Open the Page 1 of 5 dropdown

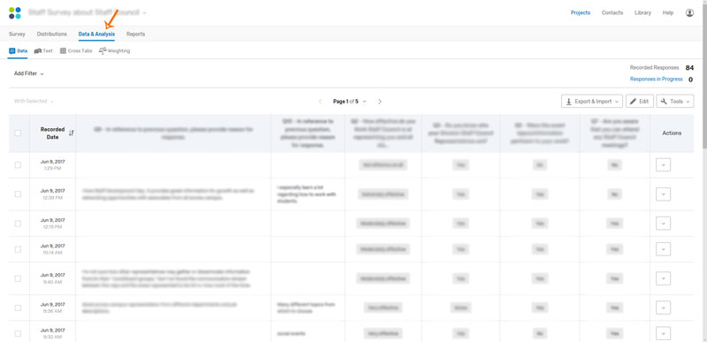click(350, 102)
